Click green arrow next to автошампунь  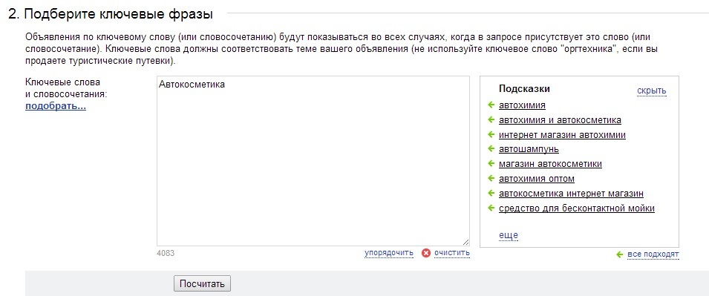491,148
